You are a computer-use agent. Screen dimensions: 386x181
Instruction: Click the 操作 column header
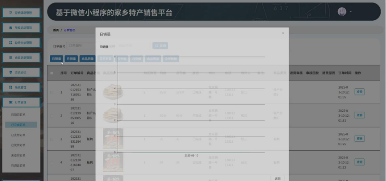(x=358, y=73)
